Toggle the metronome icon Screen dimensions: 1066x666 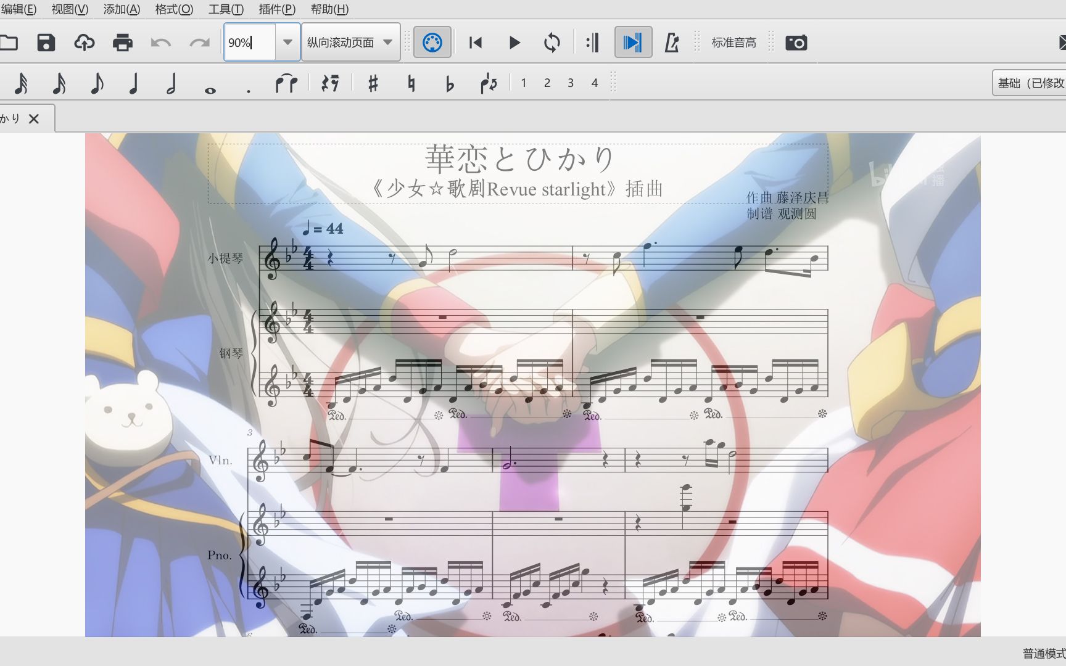[671, 43]
